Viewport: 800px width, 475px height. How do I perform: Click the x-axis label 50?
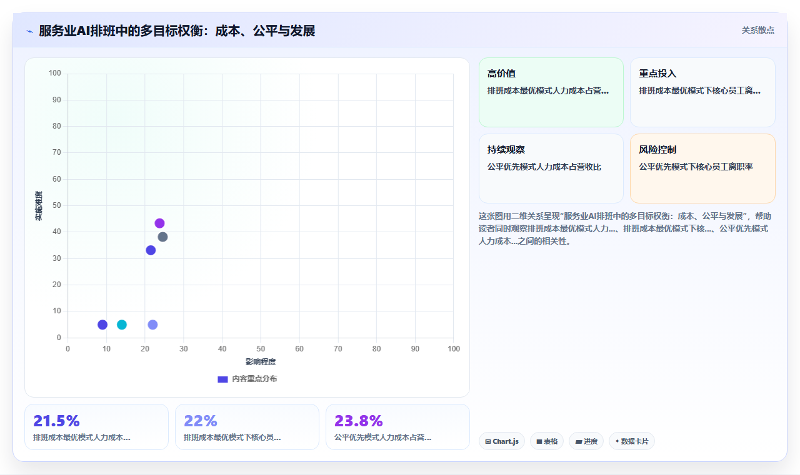coord(261,348)
